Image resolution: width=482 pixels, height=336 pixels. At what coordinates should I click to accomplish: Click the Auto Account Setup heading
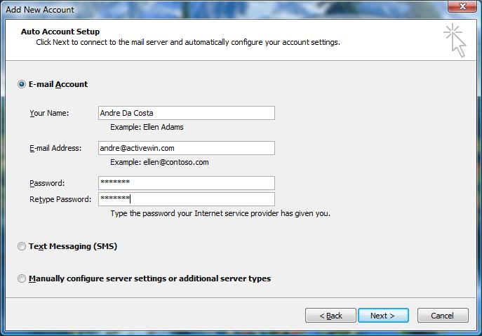pyautogui.click(x=60, y=32)
